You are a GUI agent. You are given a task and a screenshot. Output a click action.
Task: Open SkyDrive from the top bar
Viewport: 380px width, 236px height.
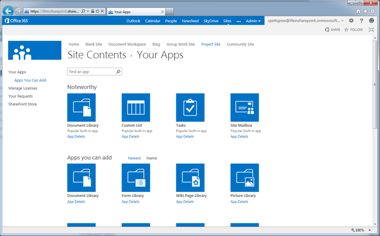tap(211, 21)
